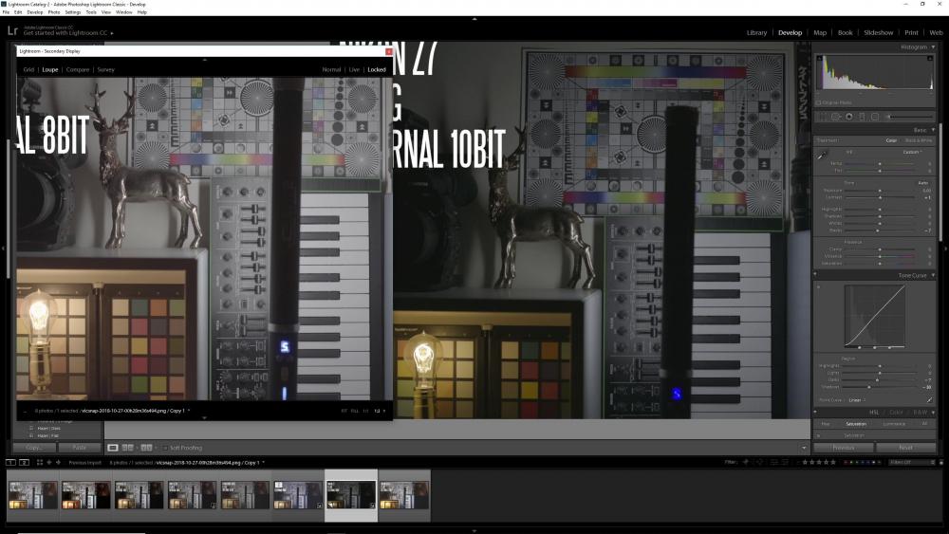Open the Photo menu
Screen dimensions: 949x534
(54, 12)
